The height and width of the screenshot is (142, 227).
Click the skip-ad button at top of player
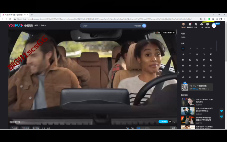pyautogui.click(x=169, y=33)
